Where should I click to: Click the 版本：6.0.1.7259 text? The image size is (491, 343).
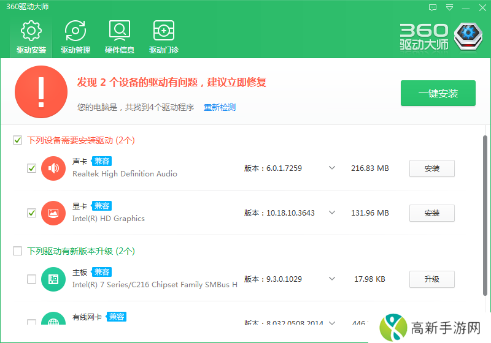click(x=273, y=168)
